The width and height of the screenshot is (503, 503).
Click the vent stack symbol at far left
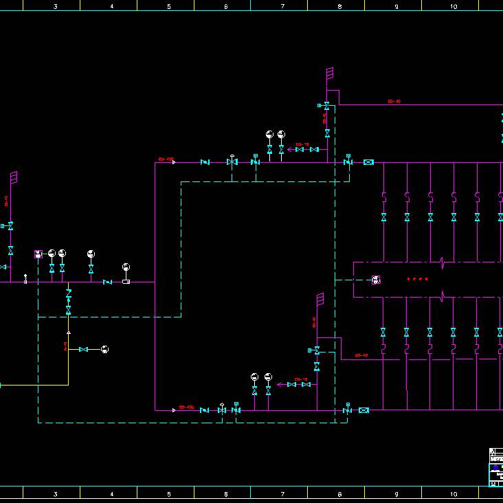coord(14,177)
